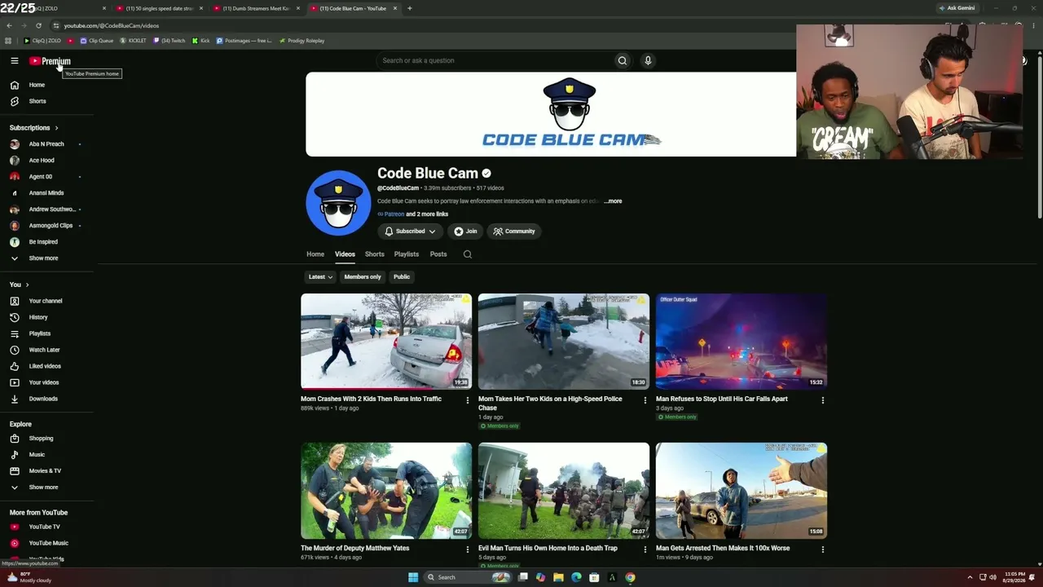
Task: Click Ask Gemini in the browser
Action: (957, 8)
